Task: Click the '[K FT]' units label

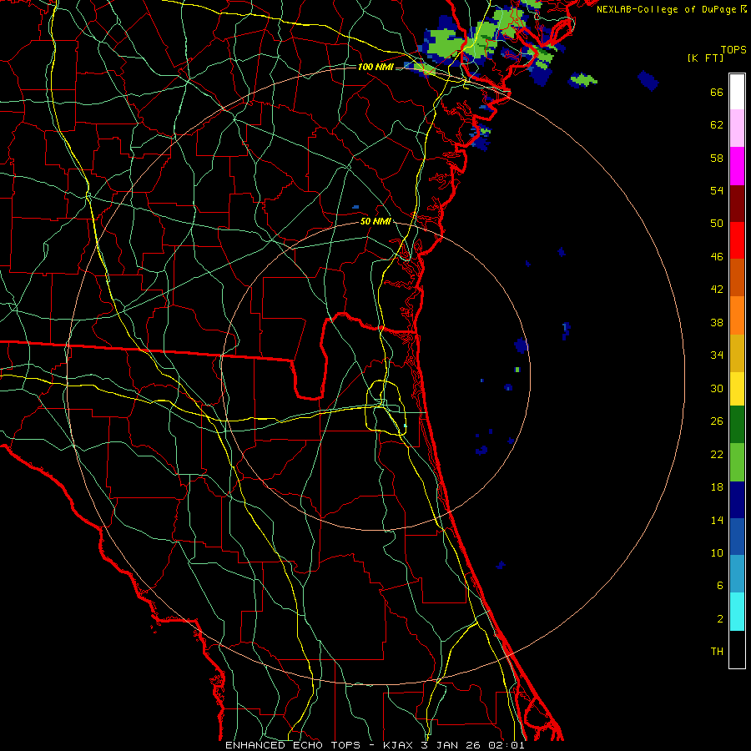Action: pyautogui.click(x=705, y=58)
